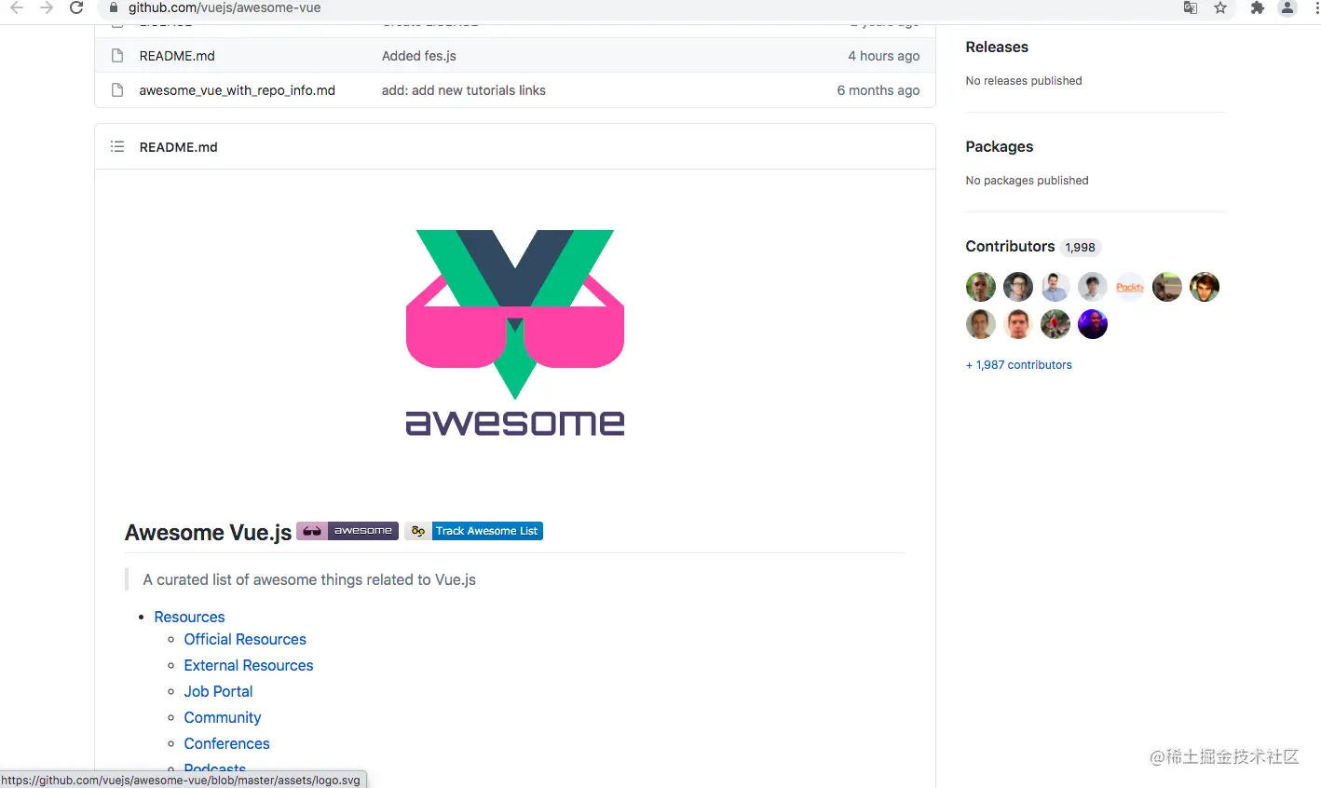This screenshot has width=1321, height=788.
Task: Click the 1,998 contributors count badge
Action: (1081, 248)
